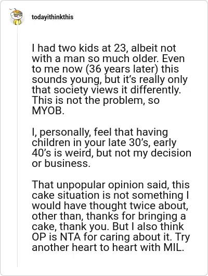Screen dimensions: 208x276
Task: Click the word "MYOB." in the comment
Action: coord(48,111)
